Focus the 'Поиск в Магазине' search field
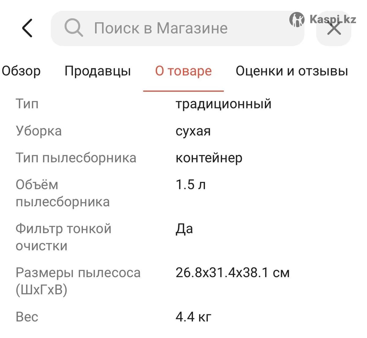 tap(177, 28)
